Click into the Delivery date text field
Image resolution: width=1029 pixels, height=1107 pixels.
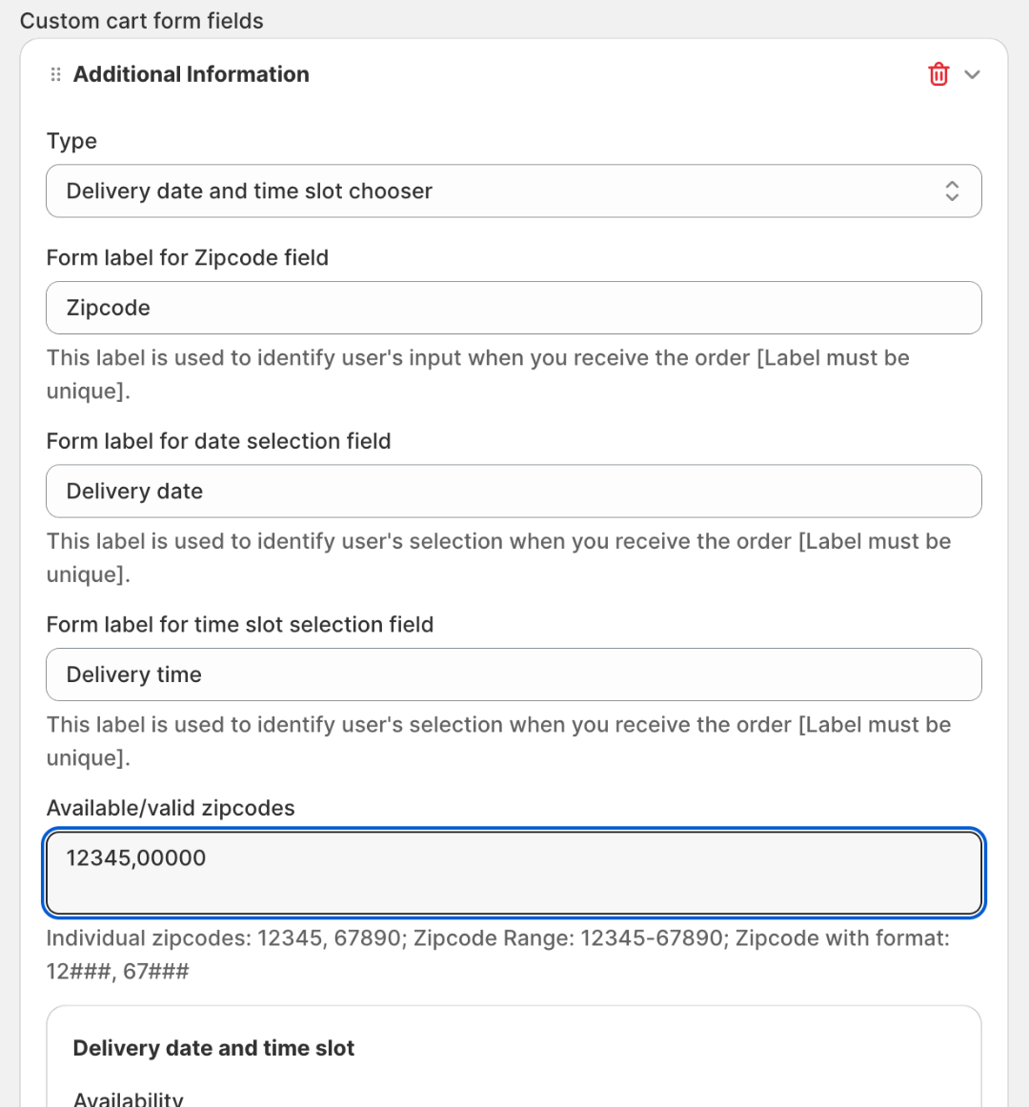[x=513, y=492]
